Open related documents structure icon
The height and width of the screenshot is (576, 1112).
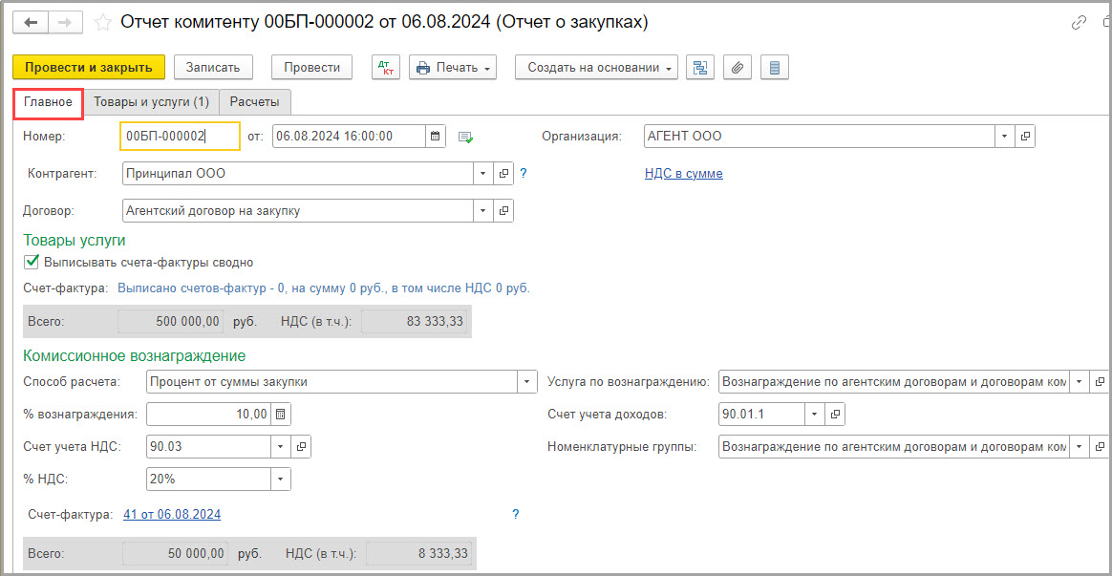700,68
